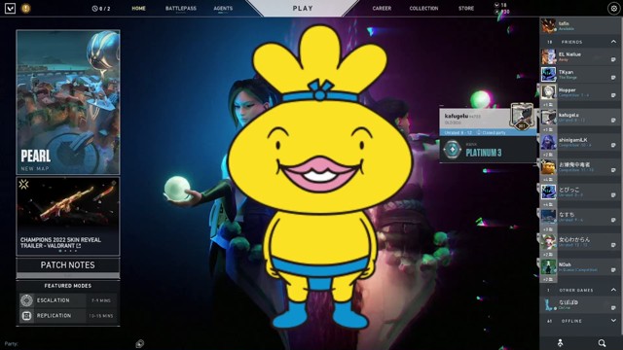Expand なすち's party members count
The image size is (623, 350).
(548, 229)
